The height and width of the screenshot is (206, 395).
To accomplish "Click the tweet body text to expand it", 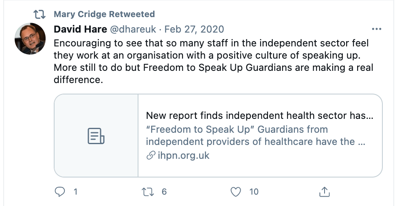I will [213, 61].
